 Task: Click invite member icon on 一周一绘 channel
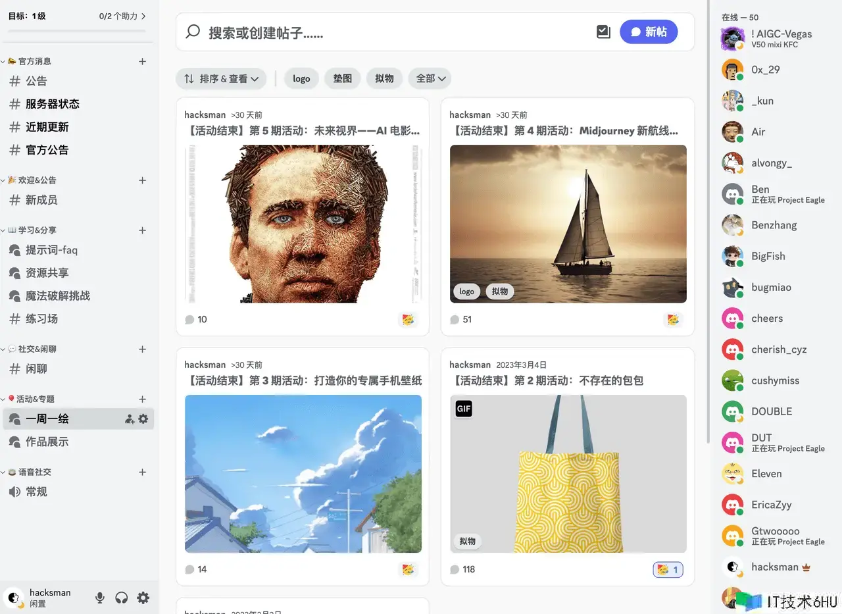coord(130,419)
